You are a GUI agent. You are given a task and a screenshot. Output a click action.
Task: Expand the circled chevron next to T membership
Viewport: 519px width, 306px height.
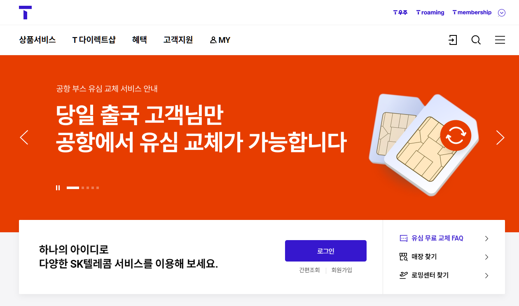(x=502, y=13)
